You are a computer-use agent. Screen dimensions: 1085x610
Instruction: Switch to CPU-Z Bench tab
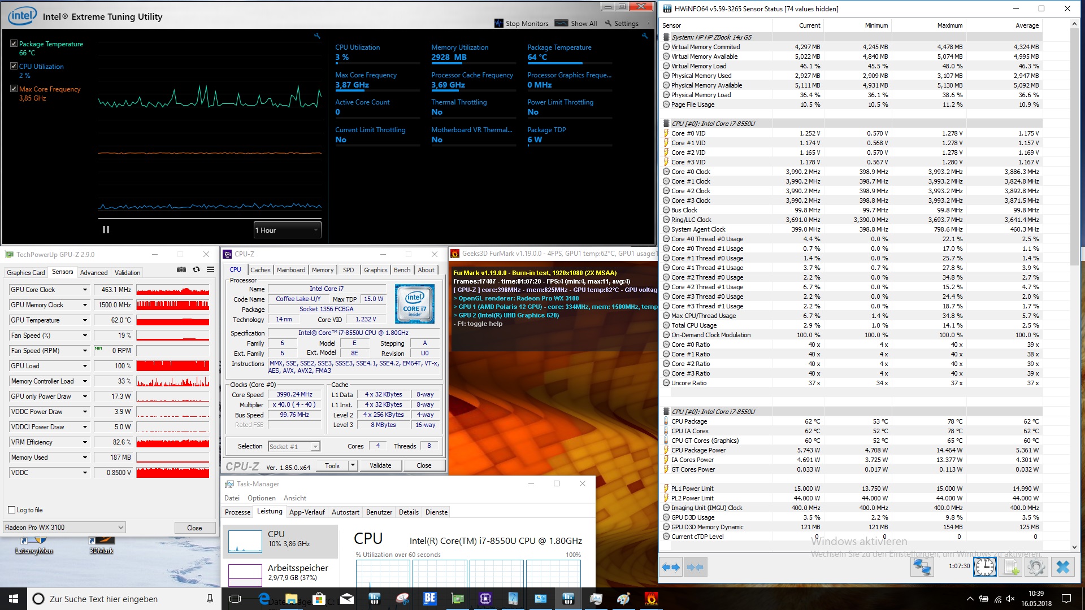402,270
